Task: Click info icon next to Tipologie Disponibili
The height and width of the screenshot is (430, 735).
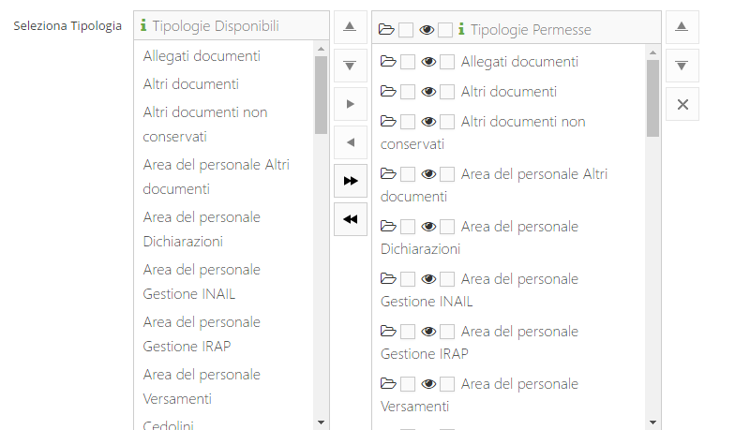Action: click(x=143, y=25)
